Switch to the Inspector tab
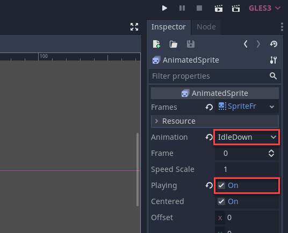Viewport: 288px width, 233px height. click(168, 27)
